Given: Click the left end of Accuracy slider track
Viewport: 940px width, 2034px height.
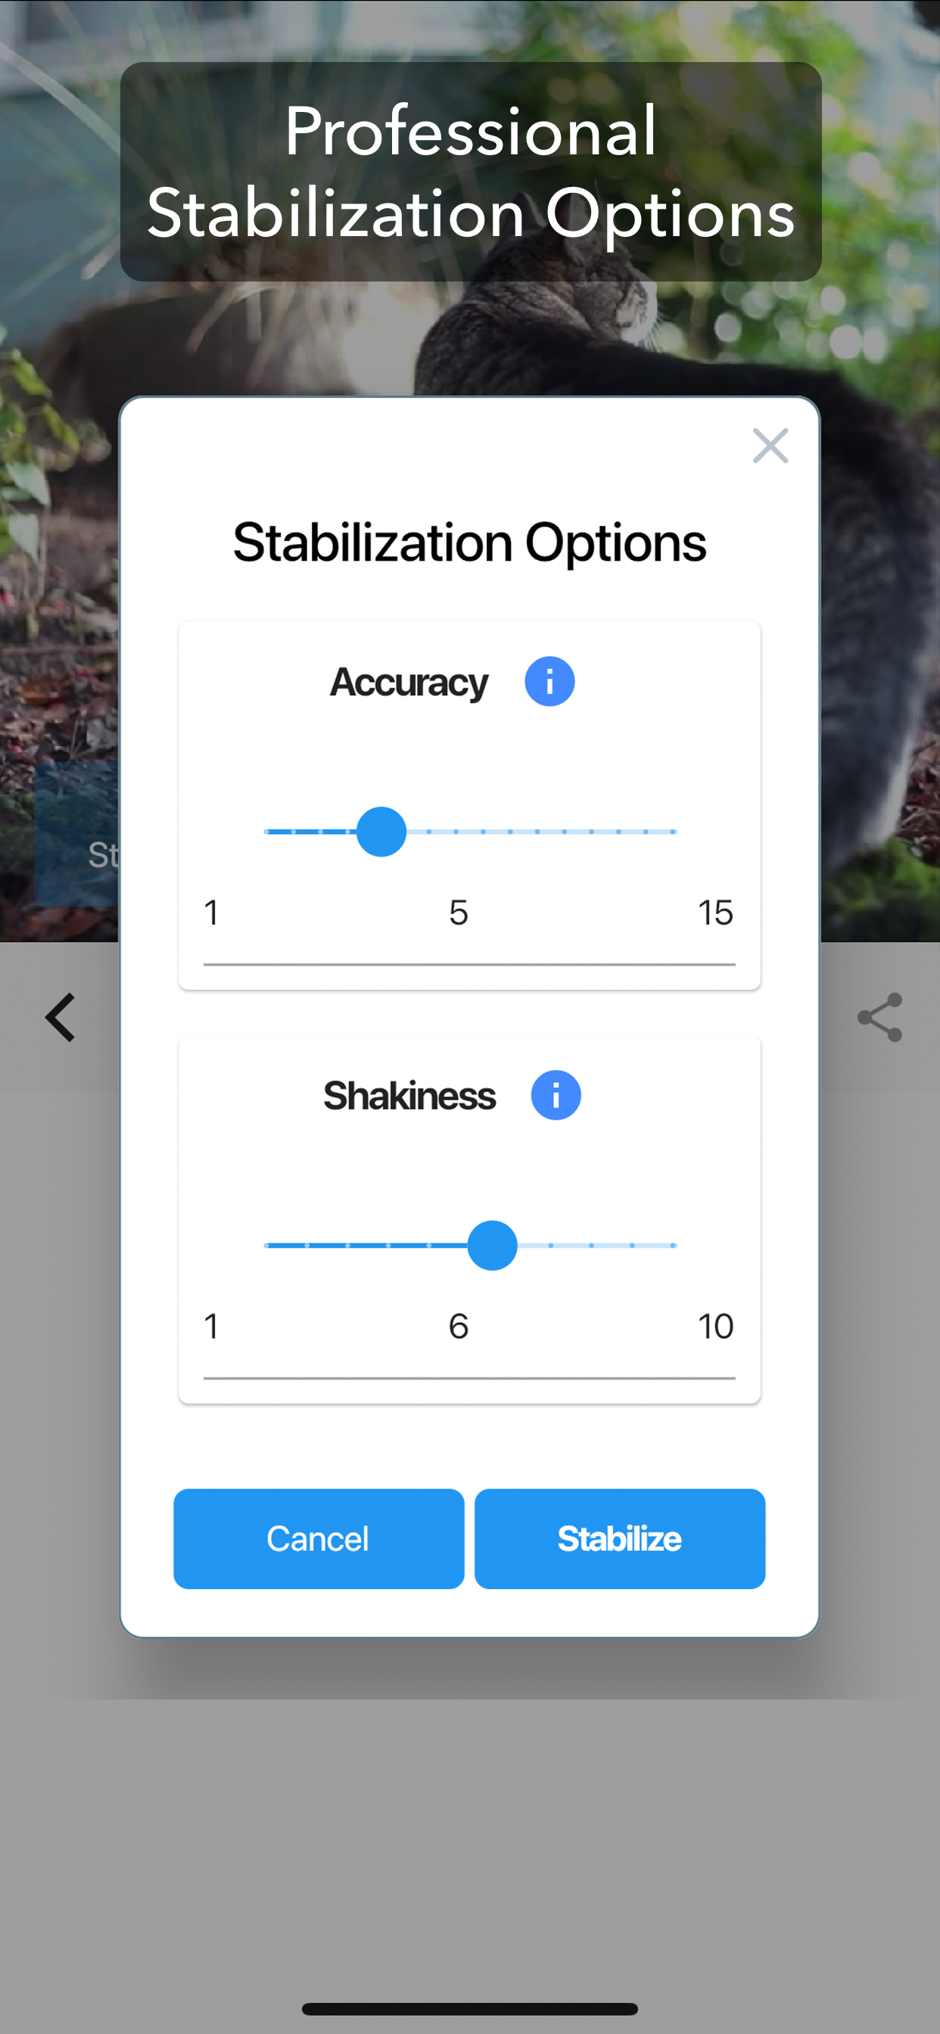Looking at the screenshot, I should (267, 832).
